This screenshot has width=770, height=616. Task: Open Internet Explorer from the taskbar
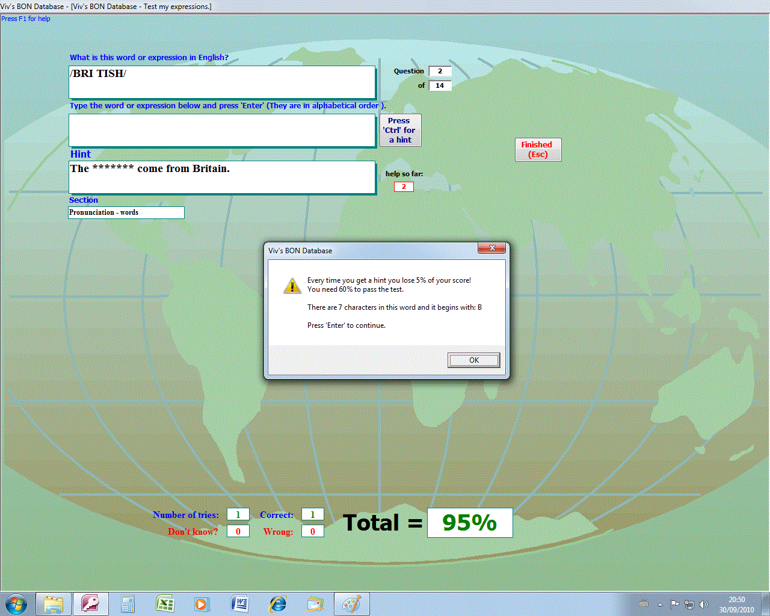pos(277,604)
